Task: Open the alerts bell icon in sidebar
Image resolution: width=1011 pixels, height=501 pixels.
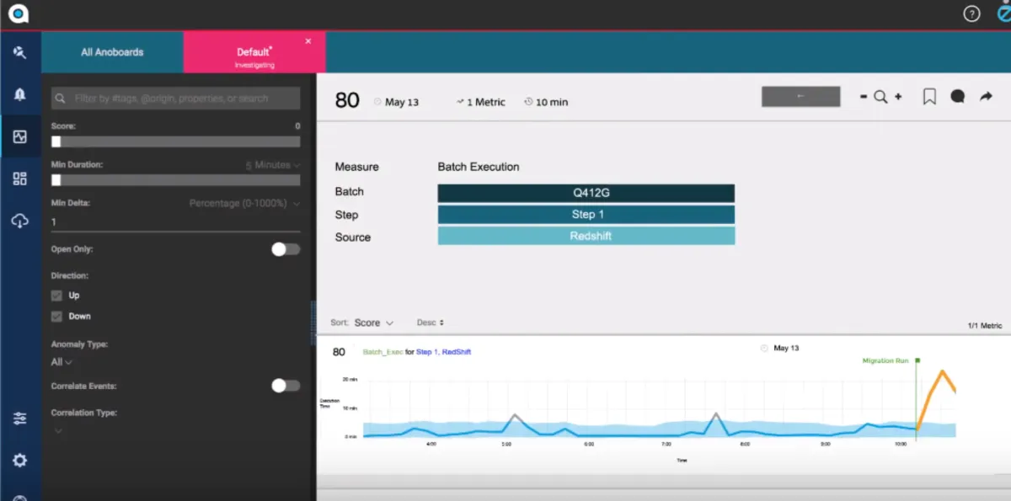Action: pyautogui.click(x=19, y=94)
